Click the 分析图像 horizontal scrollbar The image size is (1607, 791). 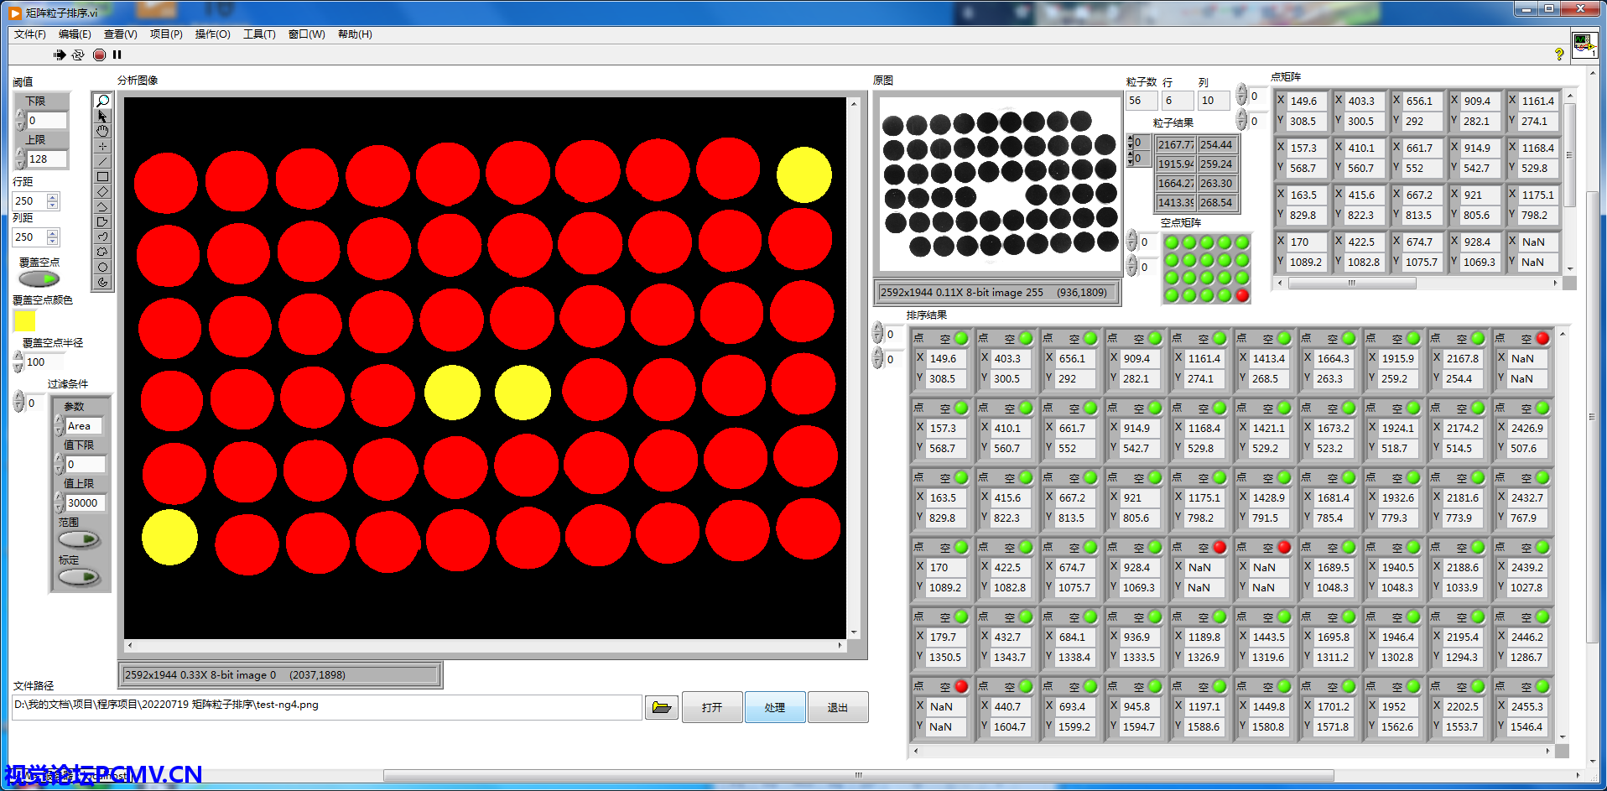[485, 645]
